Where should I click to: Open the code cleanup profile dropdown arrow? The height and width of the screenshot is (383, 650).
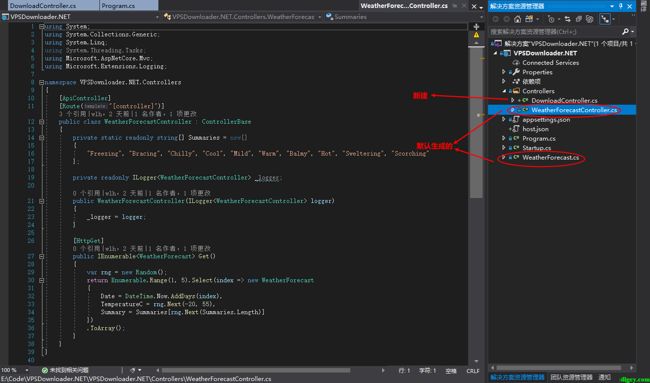click(x=139, y=371)
